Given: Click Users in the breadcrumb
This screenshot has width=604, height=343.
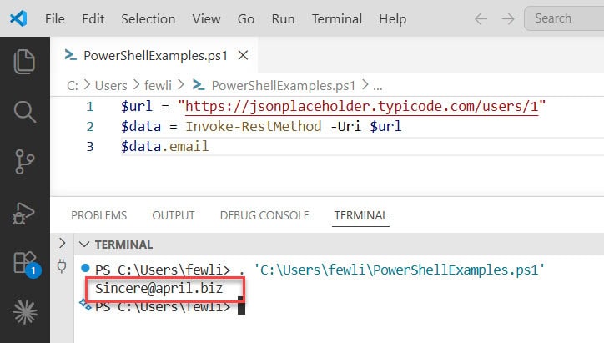Looking at the screenshot, I should click(111, 85).
